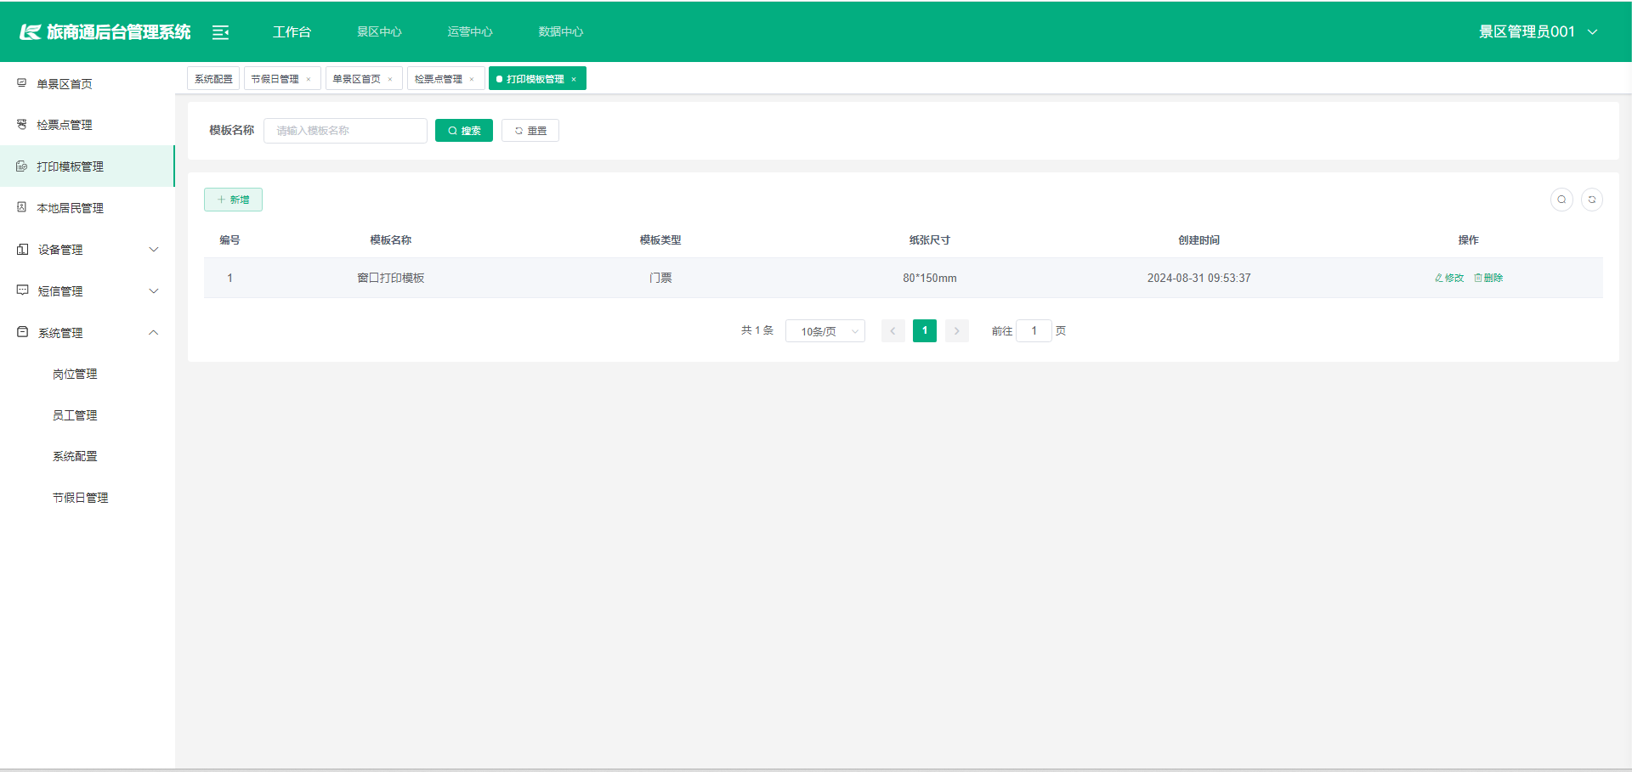The width and height of the screenshot is (1632, 772).
Task: Collapse the 系统管理 submenu chevron
Action: (154, 332)
